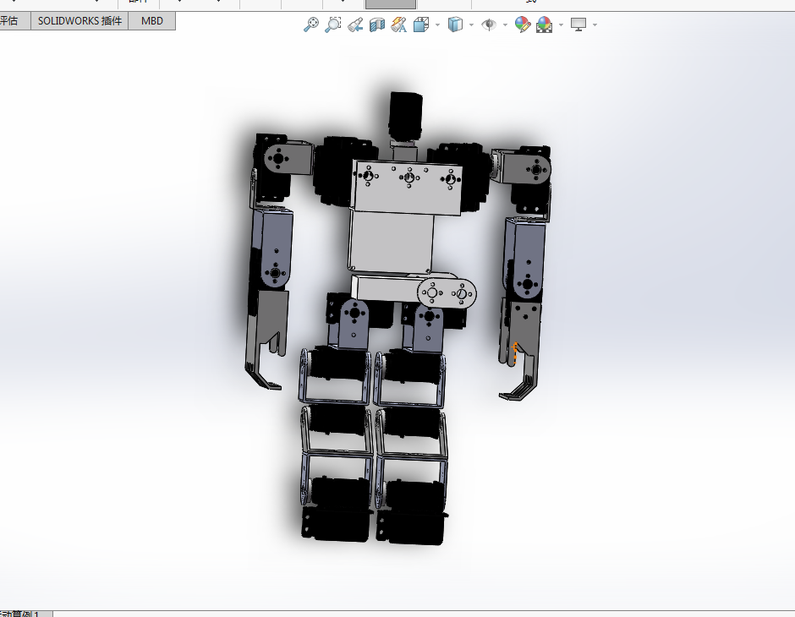Expand the Hide/Show Items dropdown arrow
Image resolution: width=795 pixels, height=617 pixels.
[x=505, y=25]
